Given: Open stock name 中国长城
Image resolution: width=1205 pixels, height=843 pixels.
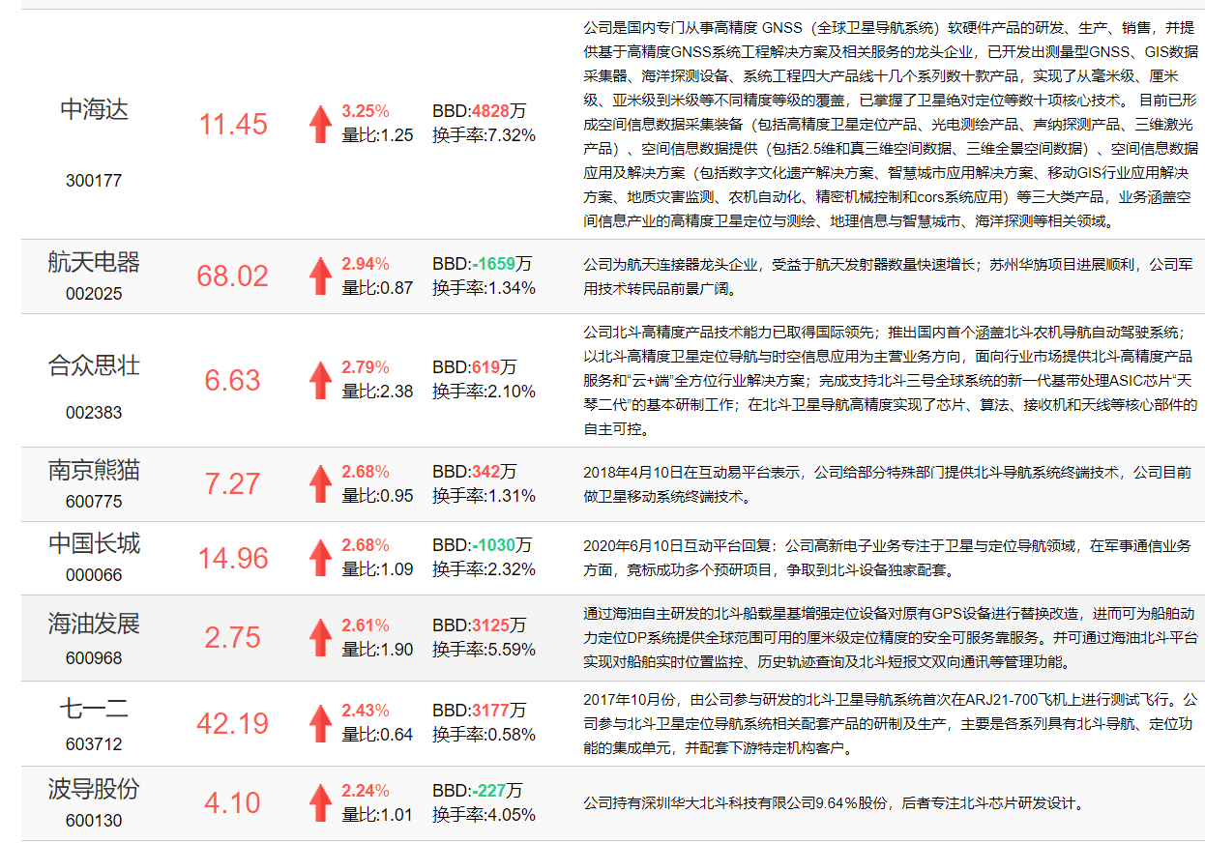Looking at the screenshot, I should [x=94, y=543].
